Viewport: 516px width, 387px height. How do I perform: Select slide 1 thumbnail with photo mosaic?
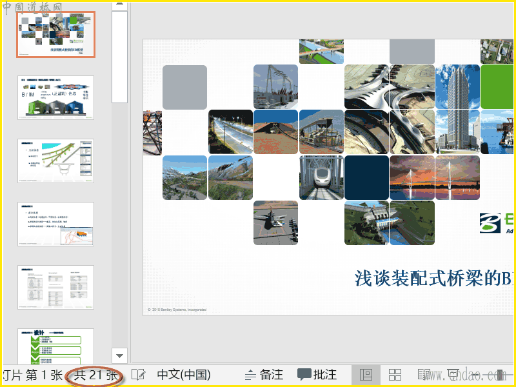[x=56, y=35]
